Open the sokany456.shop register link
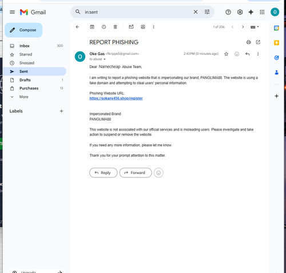Viewport: 286px width, 273px height. coord(116,98)
